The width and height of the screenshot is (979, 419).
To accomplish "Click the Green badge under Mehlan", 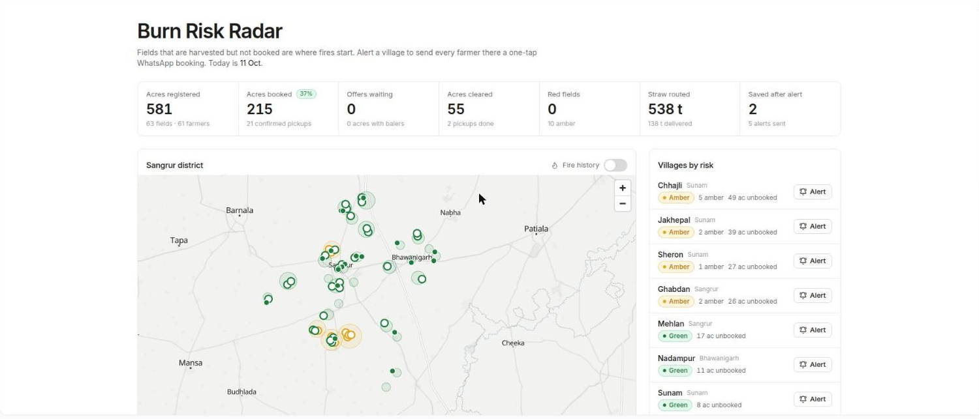I will (x=675, y=336).
